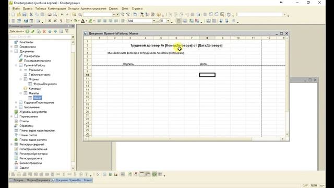Open the Действия dropdown menu
This screenshot has width=334, height=188.
coord(17,31)
